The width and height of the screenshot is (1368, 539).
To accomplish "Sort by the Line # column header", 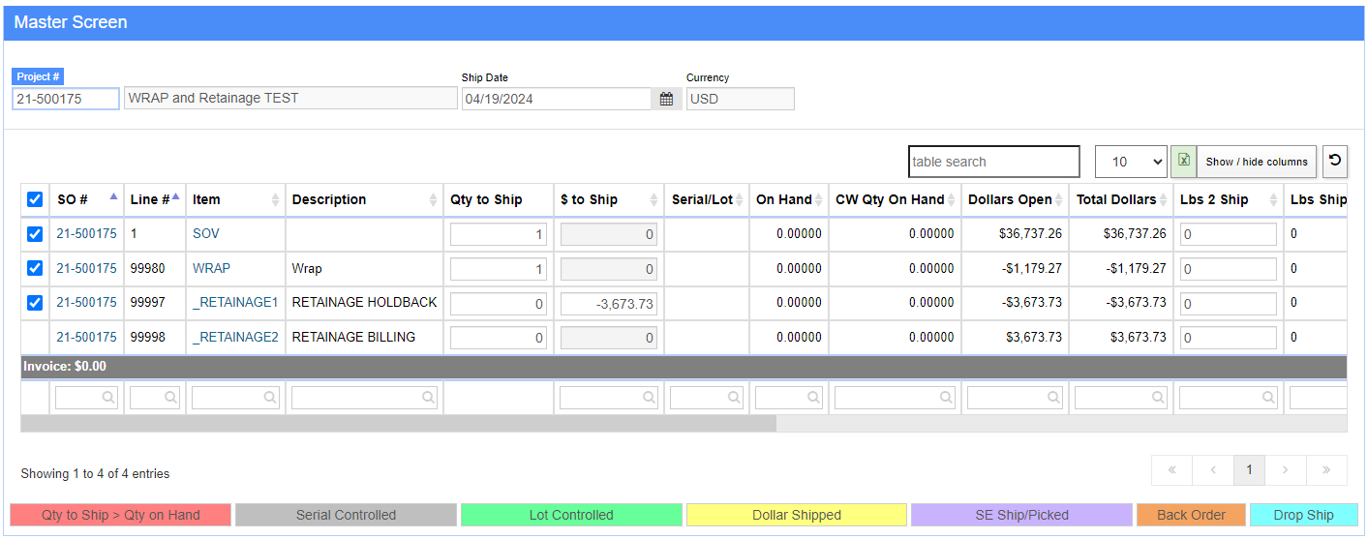I will click(x=150, y=199).
